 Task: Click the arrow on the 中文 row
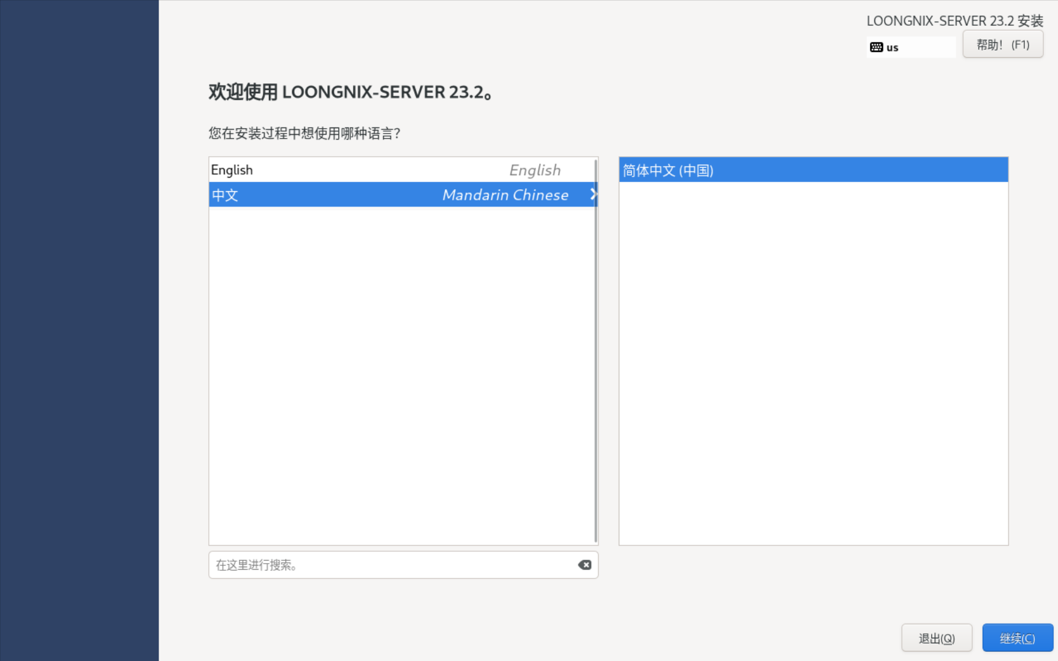click(592, 195)
